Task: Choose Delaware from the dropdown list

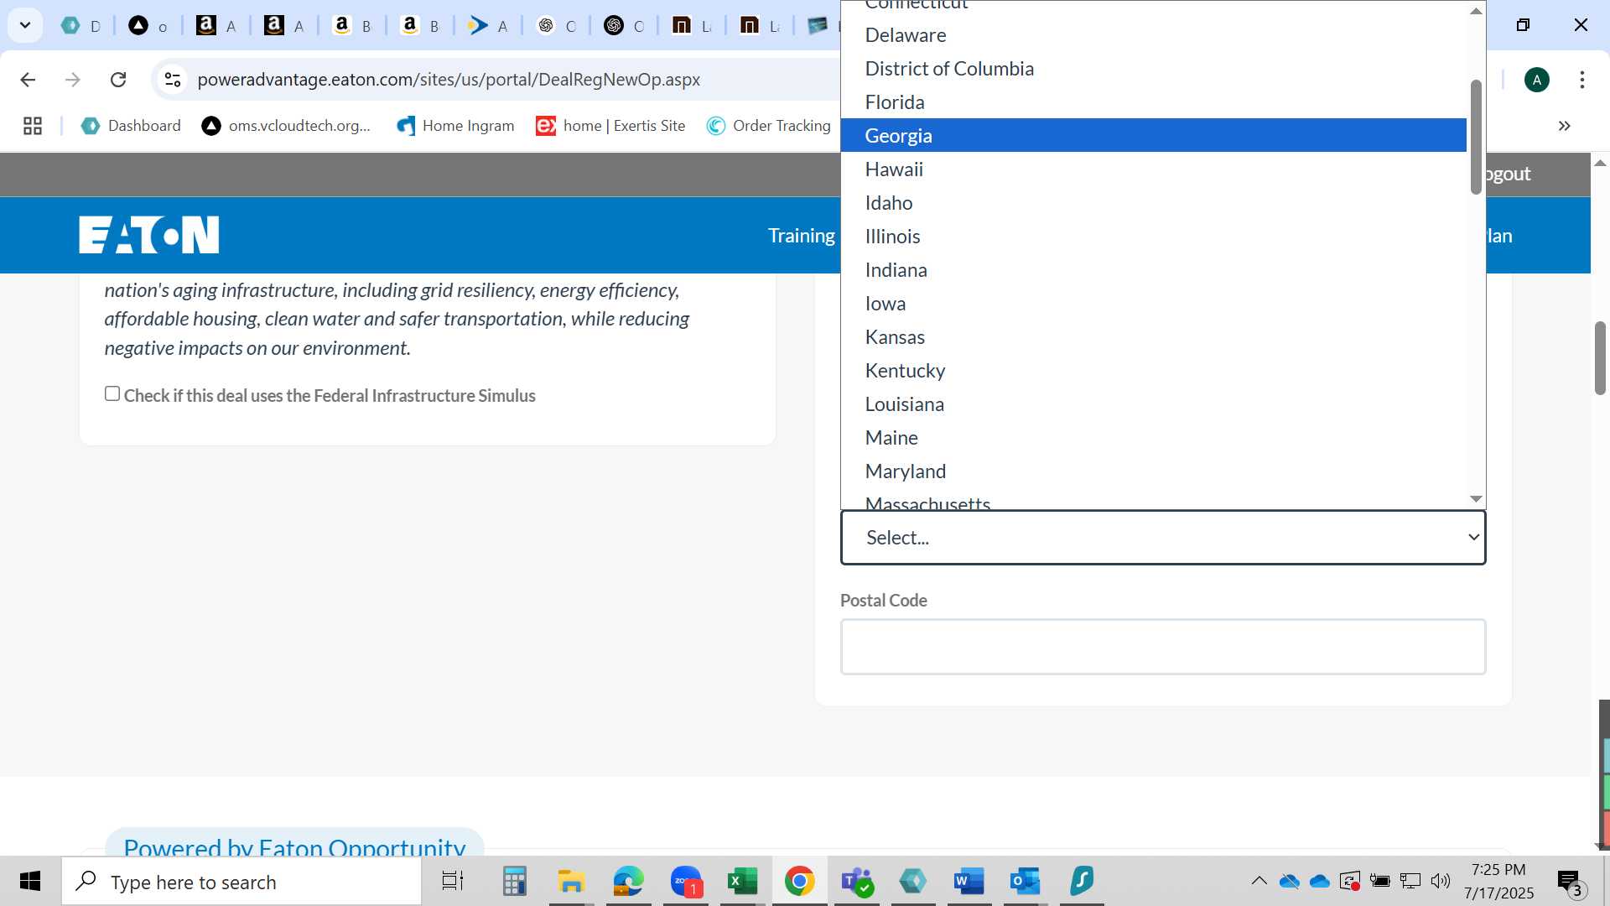Action: click(x=1153, y=35)
